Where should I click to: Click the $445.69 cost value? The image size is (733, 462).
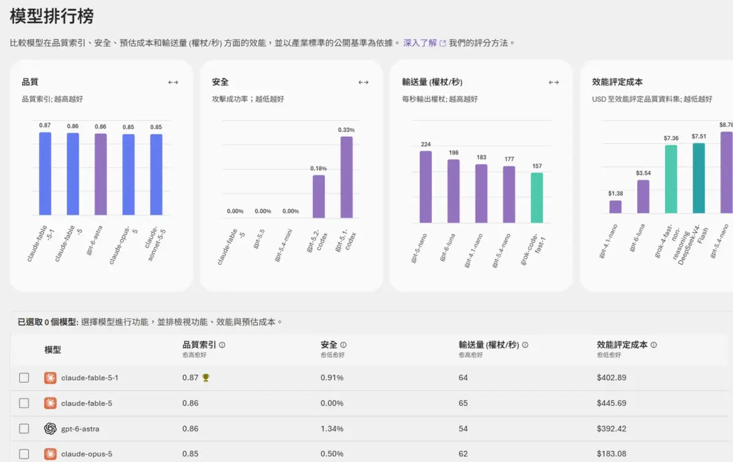point(611,403)
